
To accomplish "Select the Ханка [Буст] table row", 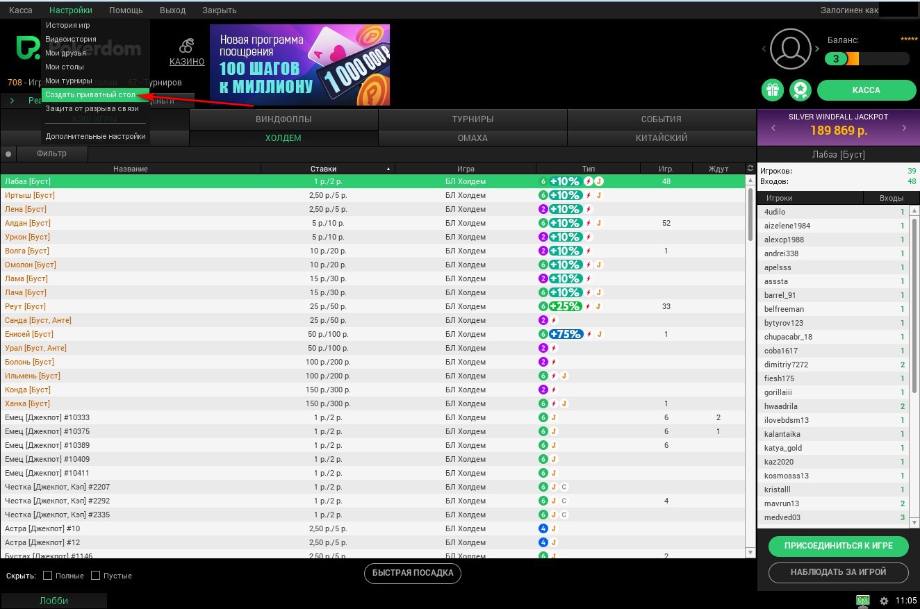I will pos(372,403).
